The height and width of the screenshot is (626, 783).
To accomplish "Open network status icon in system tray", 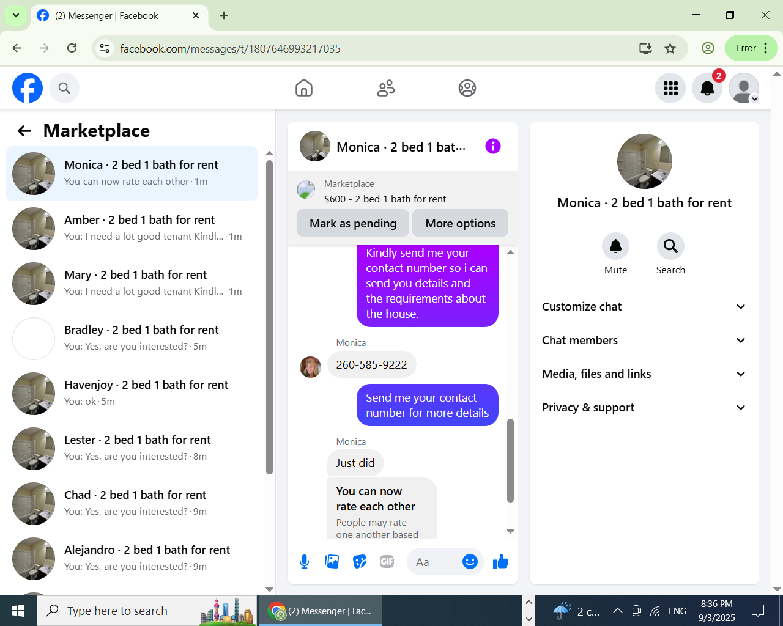I will [x=655, y=611].
